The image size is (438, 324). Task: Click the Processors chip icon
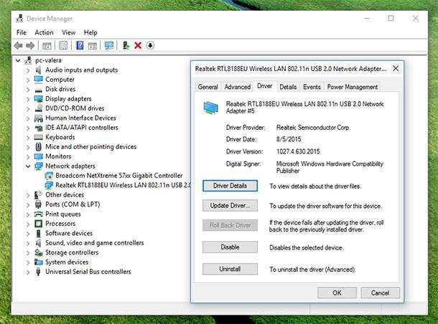38,224
